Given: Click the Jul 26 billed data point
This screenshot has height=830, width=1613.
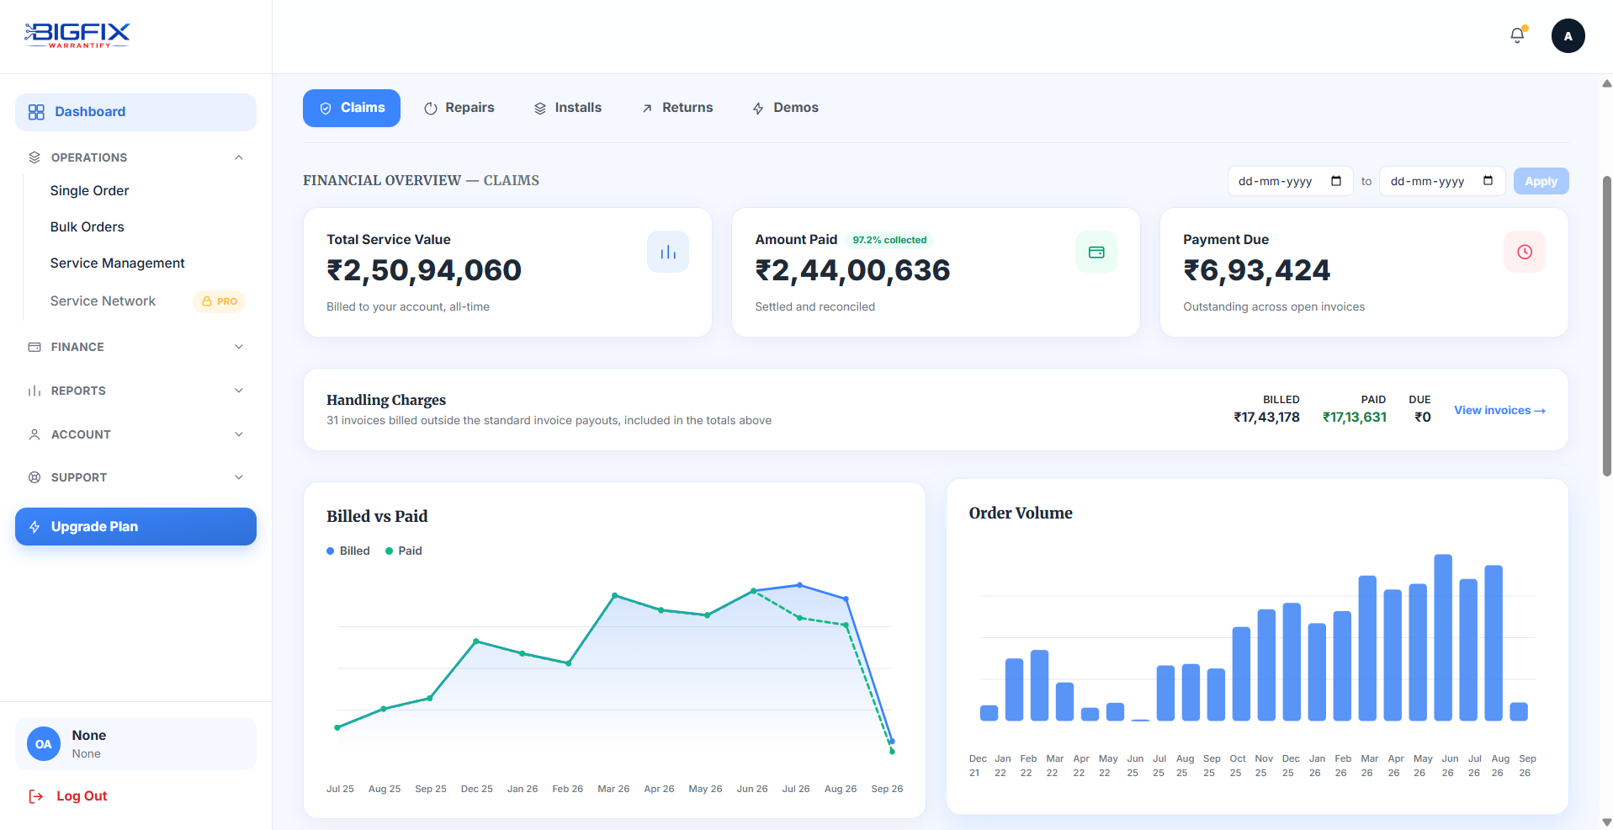Looking at the screenshot, I should [799, 584].
